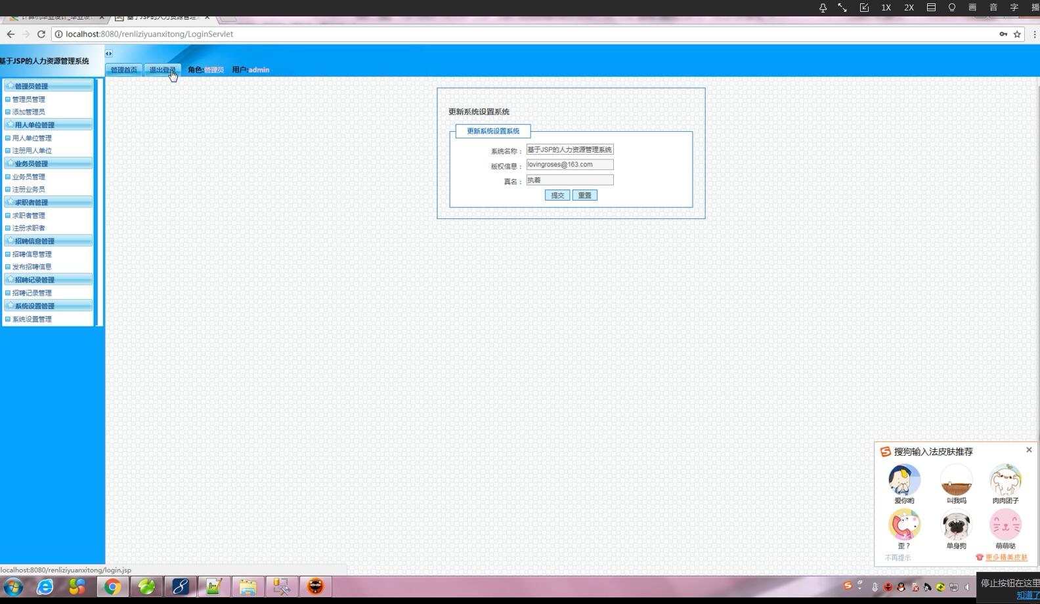The width and height of the screenshot is (1040, 604).
Task: Submit the form with 提交 button
Action: click(557, 195)
